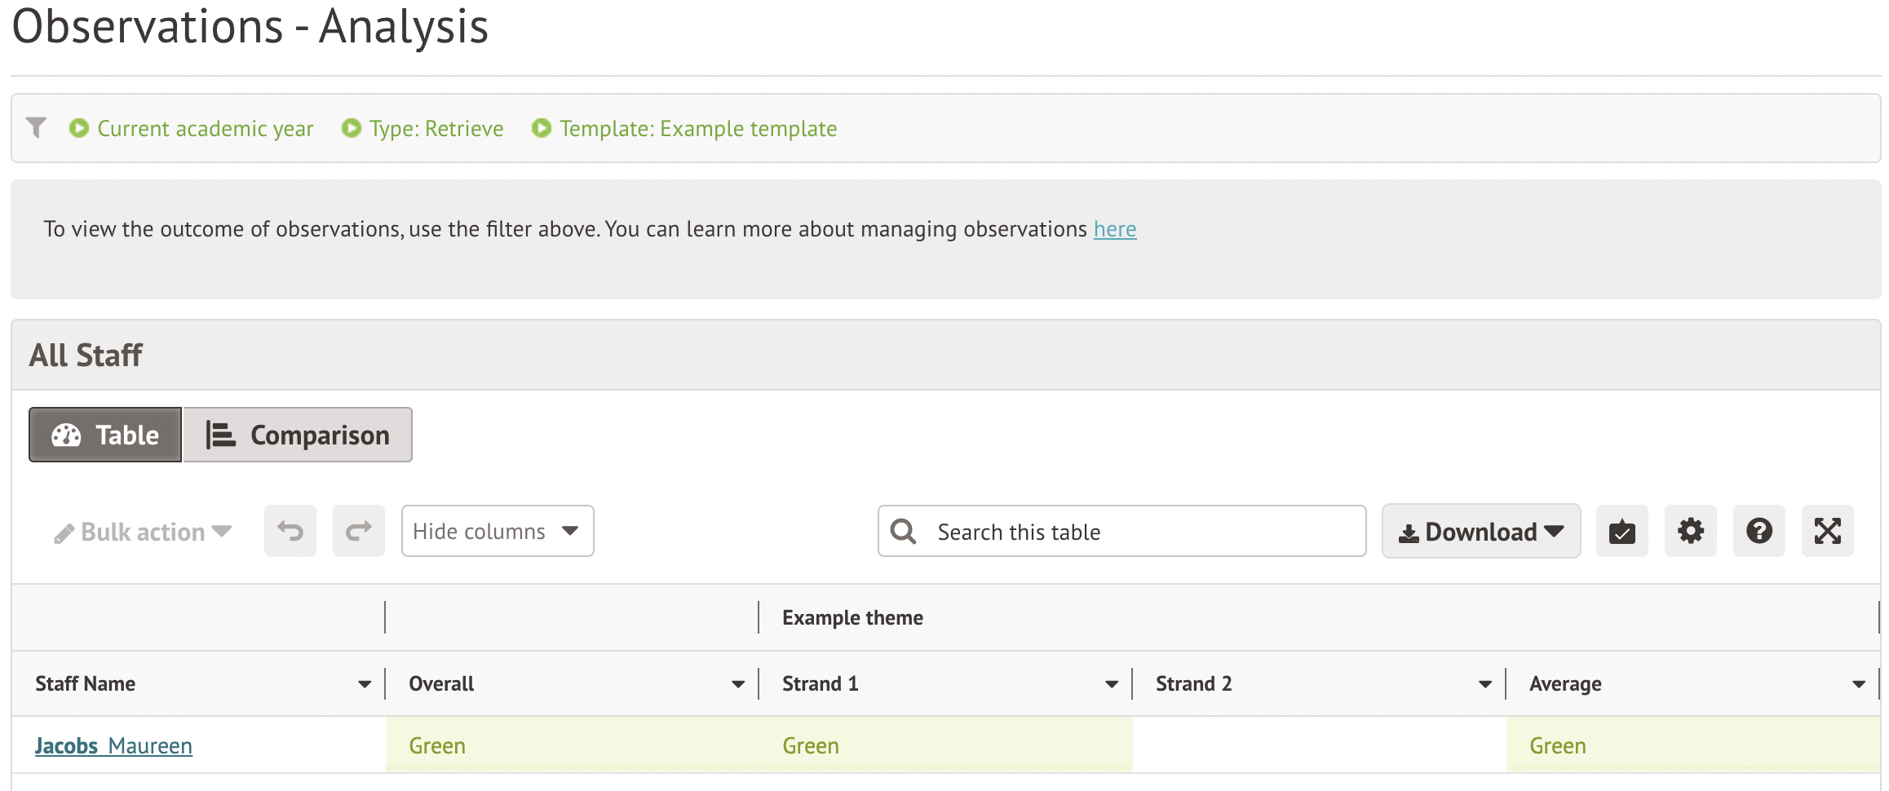Click the search magnifier icon
This screenshot has height=791, width=1889.
[903, 532]
